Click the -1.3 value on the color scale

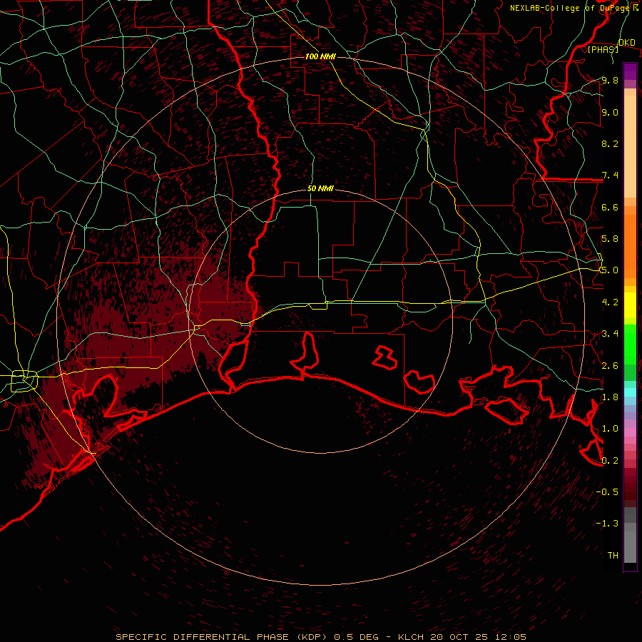click(607, 524)
